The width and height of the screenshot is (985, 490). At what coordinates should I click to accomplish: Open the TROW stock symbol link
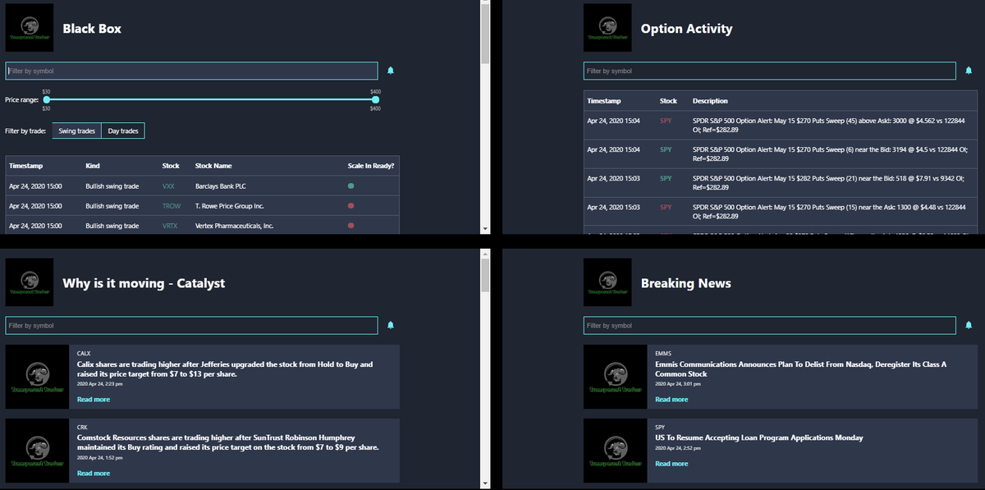click(x=172, y=206)
